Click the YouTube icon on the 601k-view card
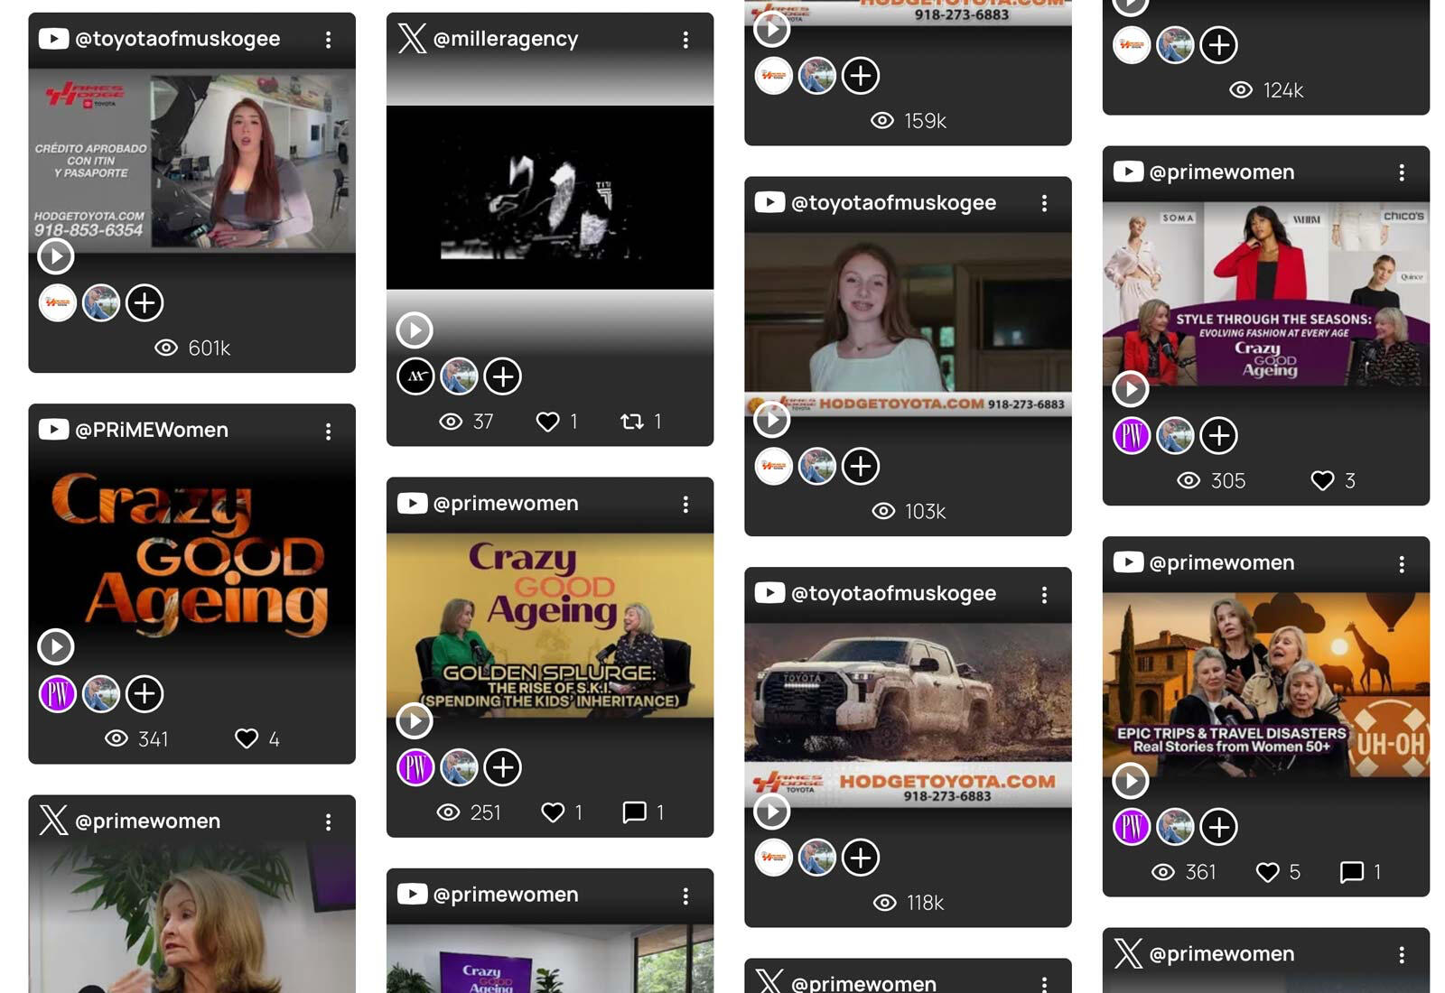The width and height of the screenshot is (1445, 993). (53, 39)
